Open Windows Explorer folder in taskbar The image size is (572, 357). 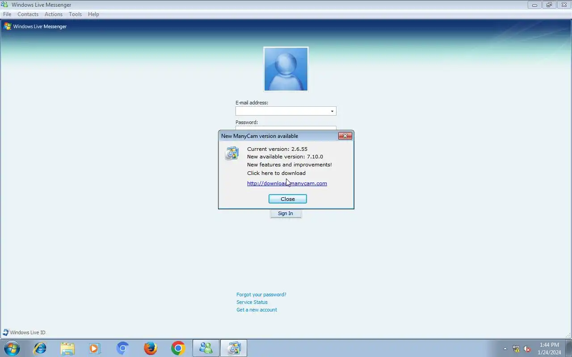(67, 348)
